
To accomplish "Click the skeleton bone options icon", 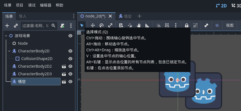I will click(206, 25).
